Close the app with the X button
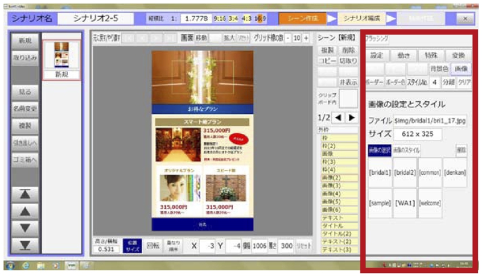 pos(465,19)
